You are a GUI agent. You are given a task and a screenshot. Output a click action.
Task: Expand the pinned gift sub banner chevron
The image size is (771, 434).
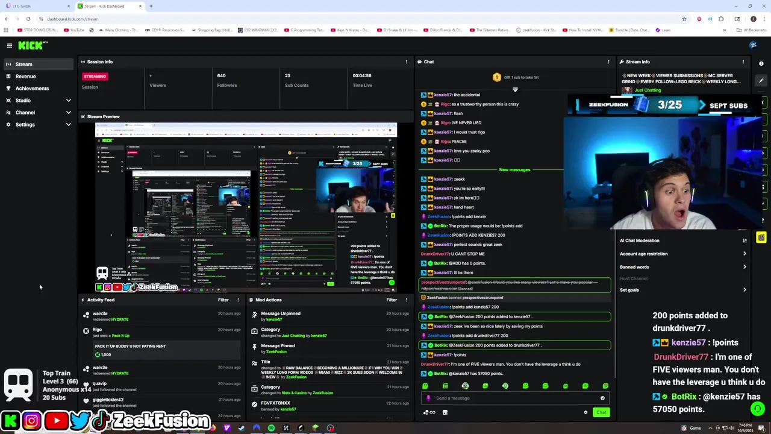pos(515,90)
